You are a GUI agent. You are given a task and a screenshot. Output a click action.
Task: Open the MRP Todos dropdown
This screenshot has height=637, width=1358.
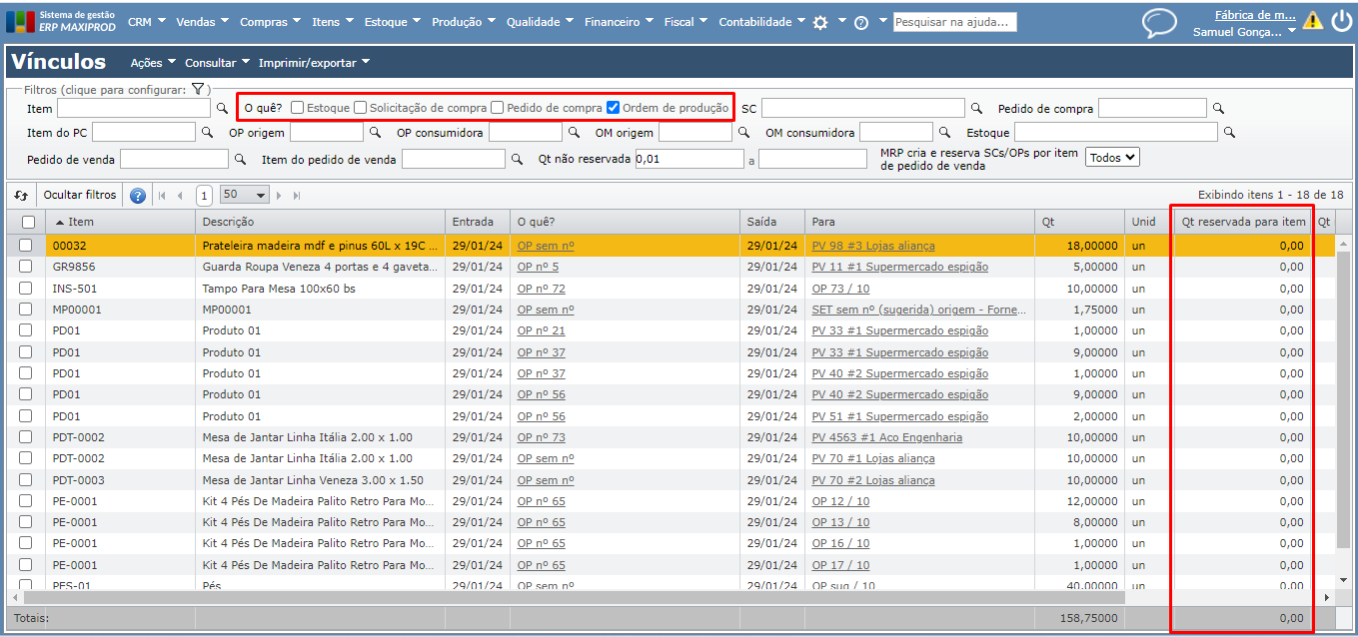pos(1112,158)
